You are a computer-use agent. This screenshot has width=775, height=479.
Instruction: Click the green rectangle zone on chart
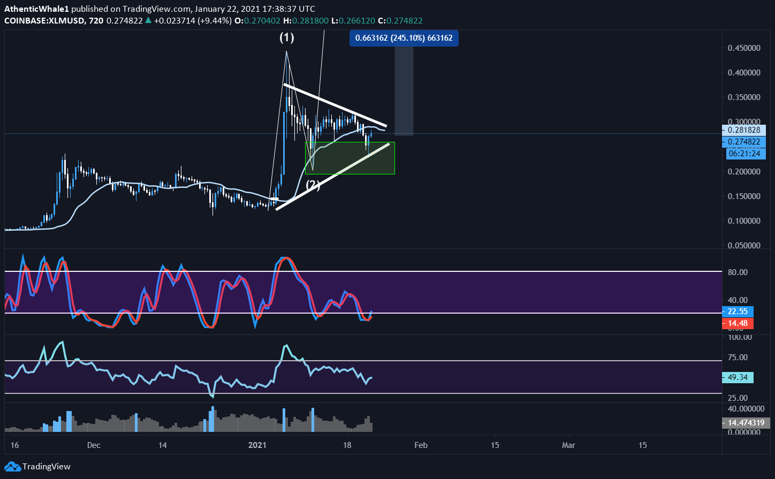click(349, 158)
